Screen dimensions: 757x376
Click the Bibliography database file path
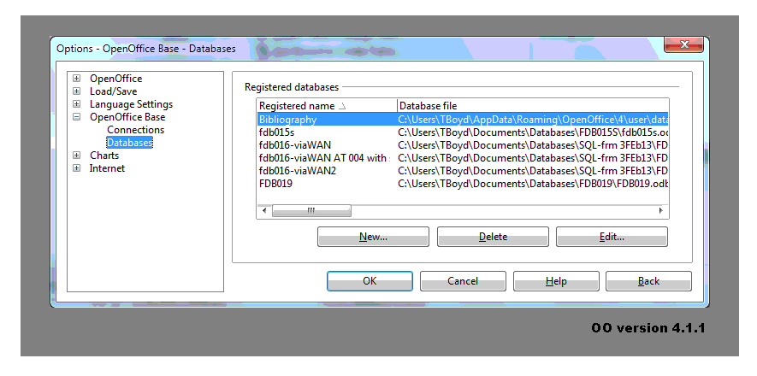[x=533, y=120]
